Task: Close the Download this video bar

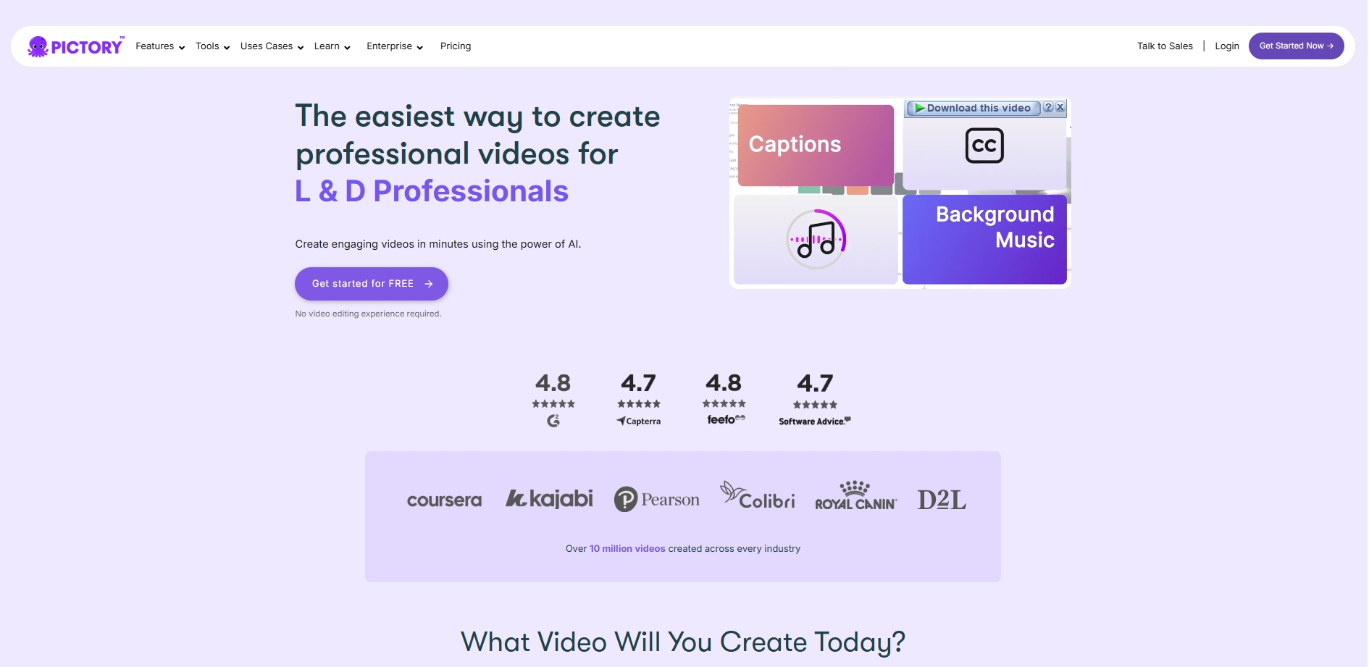Action: [1060, 107]
